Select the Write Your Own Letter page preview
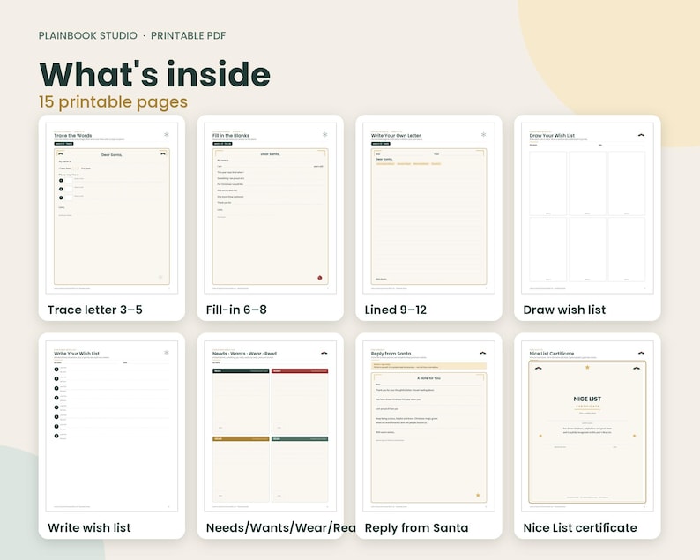The width and height of the screenshot is (700, 560). coord(428,208)
